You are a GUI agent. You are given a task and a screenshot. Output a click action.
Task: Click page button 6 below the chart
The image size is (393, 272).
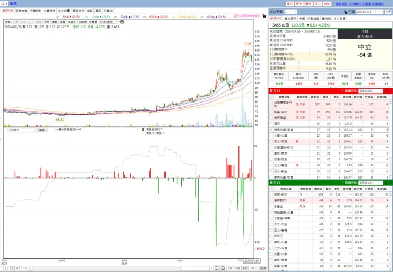26,268
